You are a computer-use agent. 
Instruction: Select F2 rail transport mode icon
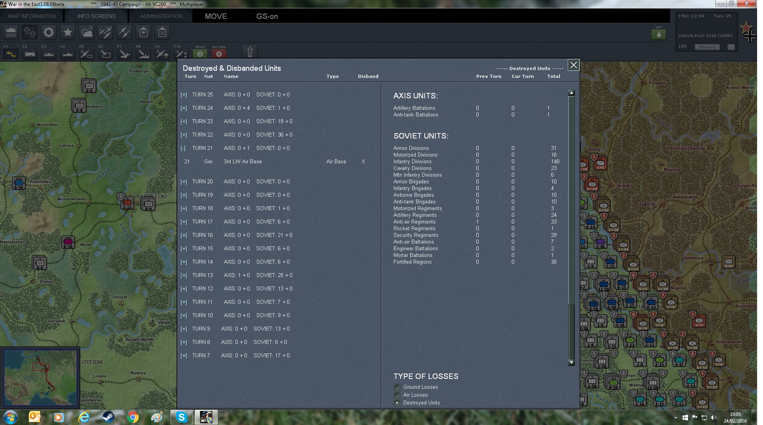30,54
